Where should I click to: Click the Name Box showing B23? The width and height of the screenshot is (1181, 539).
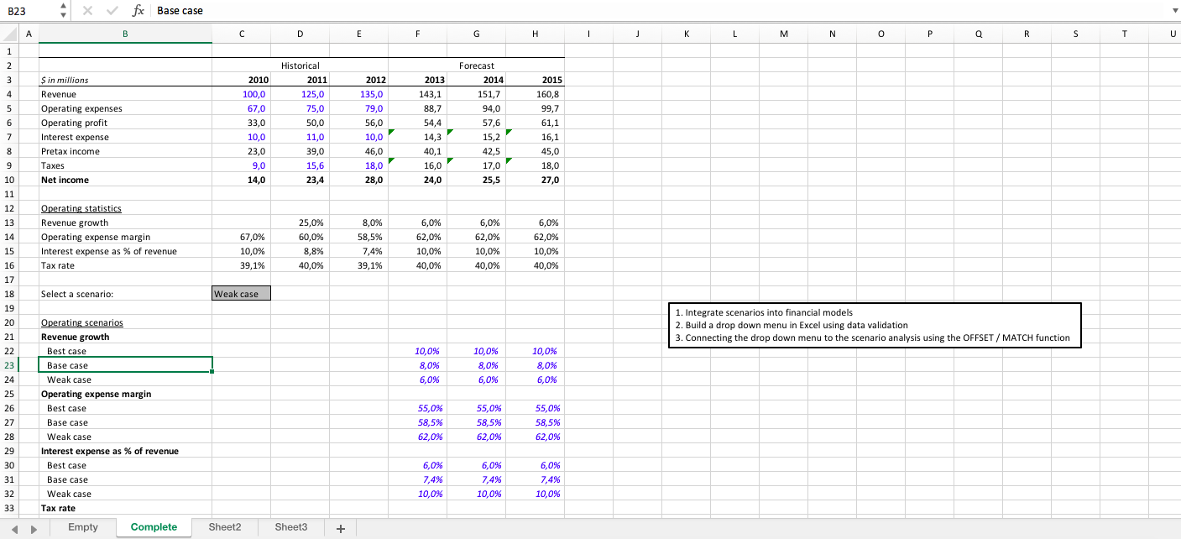point(29,10)
